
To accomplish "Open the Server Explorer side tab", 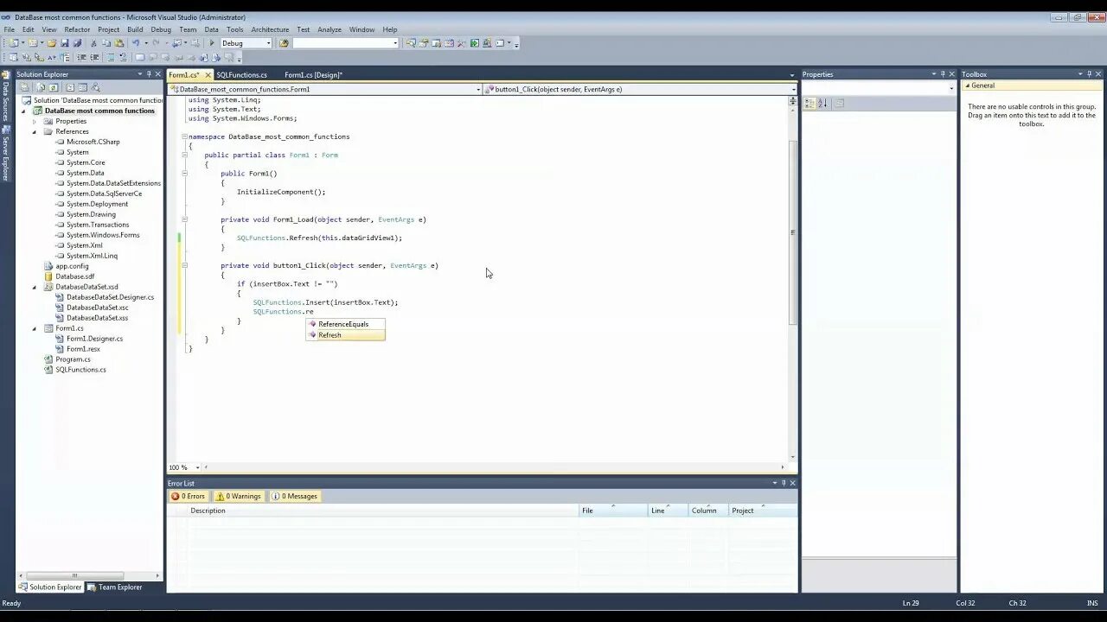I will (6, 153).
